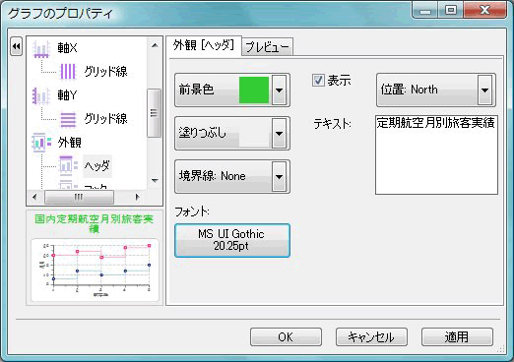Open the 位置: North dropdown arrow
The image size is (514, 362).
pyautogui.click(x=484, y=90)
